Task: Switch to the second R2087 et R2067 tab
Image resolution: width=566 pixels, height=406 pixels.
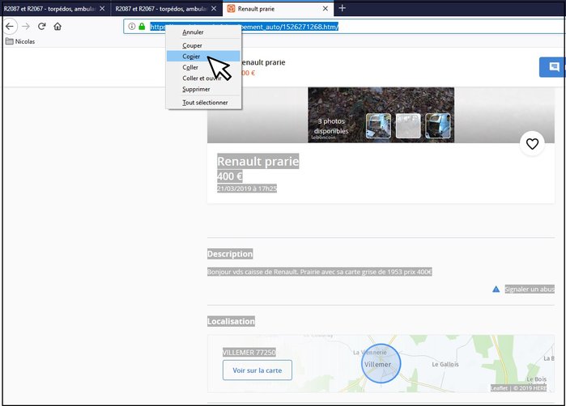Action: pos(161,9)
